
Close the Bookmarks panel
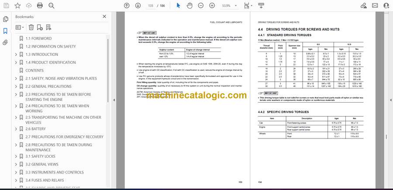104,17
